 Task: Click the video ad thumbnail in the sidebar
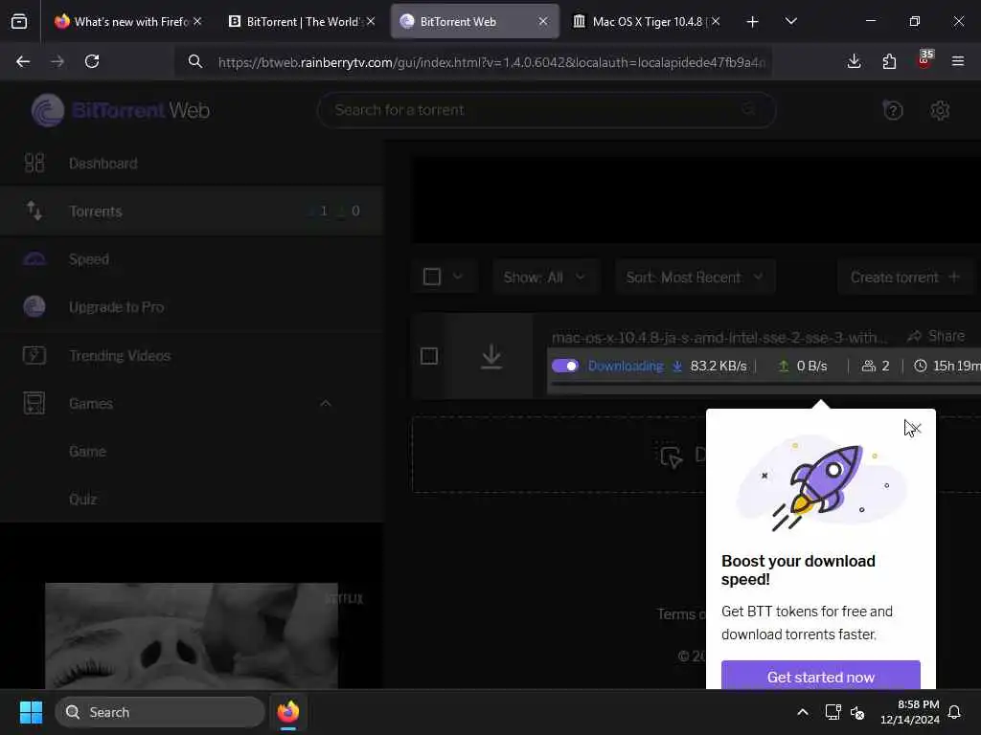tap(192, 635)
